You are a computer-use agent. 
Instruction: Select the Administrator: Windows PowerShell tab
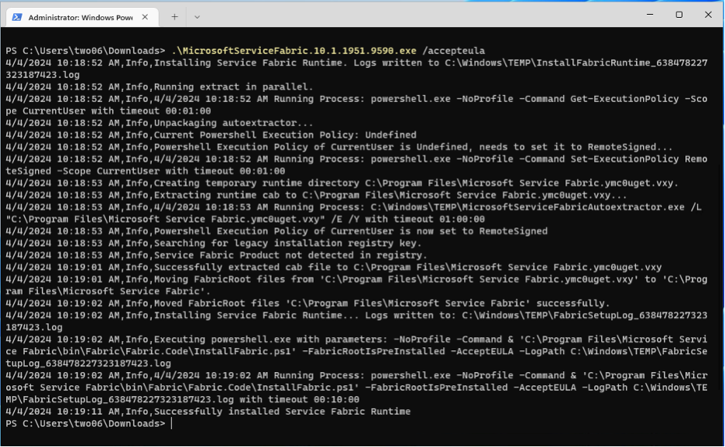click(x=82, y=17)
